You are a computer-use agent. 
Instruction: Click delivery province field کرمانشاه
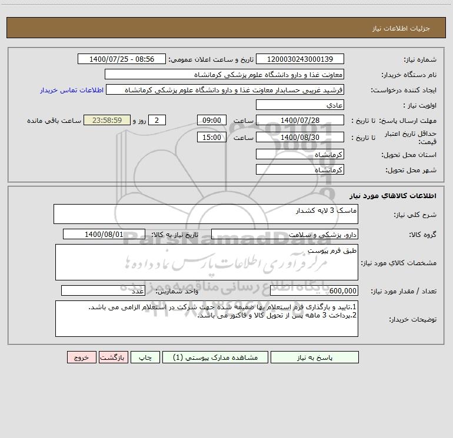pyautogui.click(x=300, y=154)
